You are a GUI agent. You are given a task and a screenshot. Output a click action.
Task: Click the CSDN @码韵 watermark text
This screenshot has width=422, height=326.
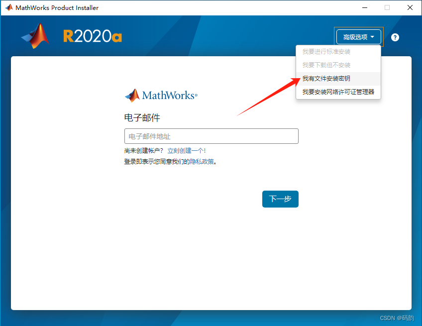(398, 318)
